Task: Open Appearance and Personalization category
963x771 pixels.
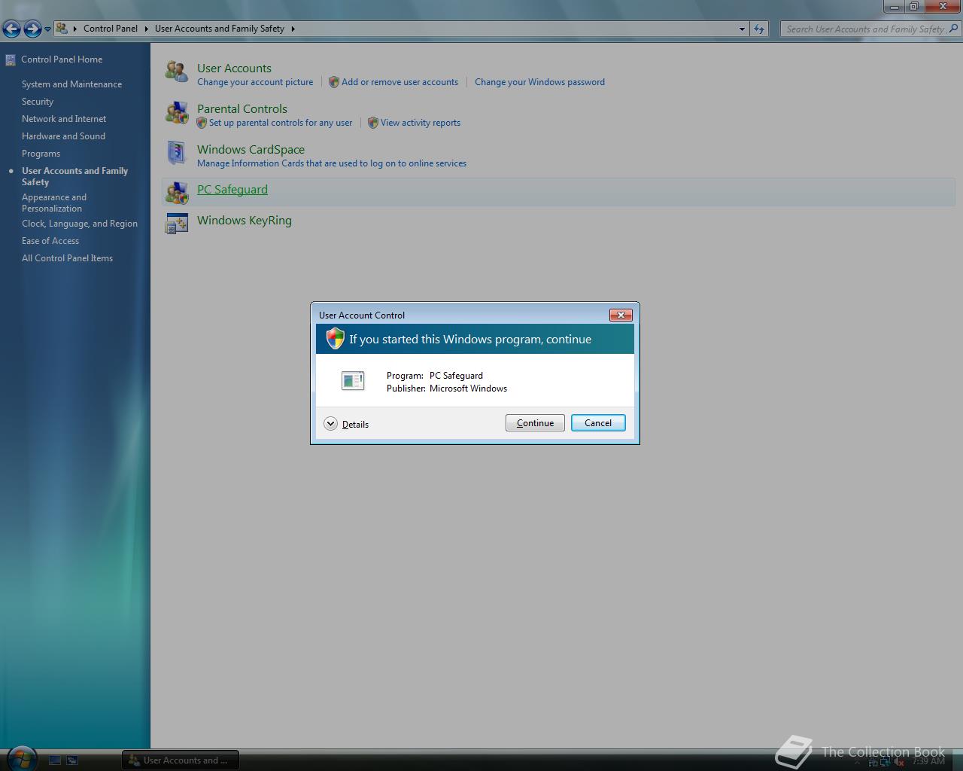Action: (54, 203)
